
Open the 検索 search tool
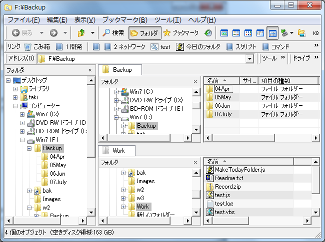click(113, 33)
